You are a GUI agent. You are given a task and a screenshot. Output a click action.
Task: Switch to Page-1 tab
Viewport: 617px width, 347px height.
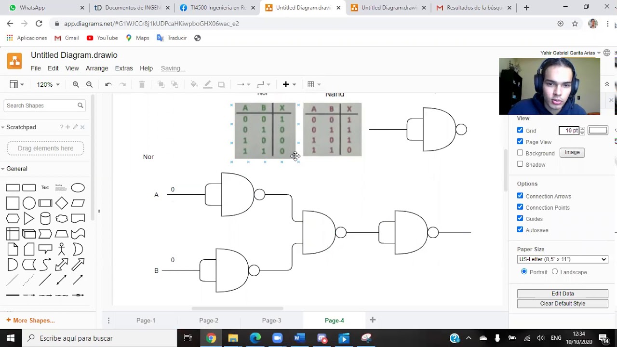[146, 320]
